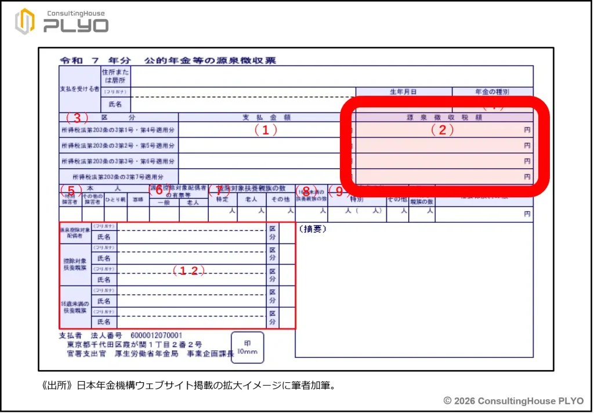Click the red annotation marker (12)
The image size is (594, 413).
pyautogui.click(x=186, y=271)
